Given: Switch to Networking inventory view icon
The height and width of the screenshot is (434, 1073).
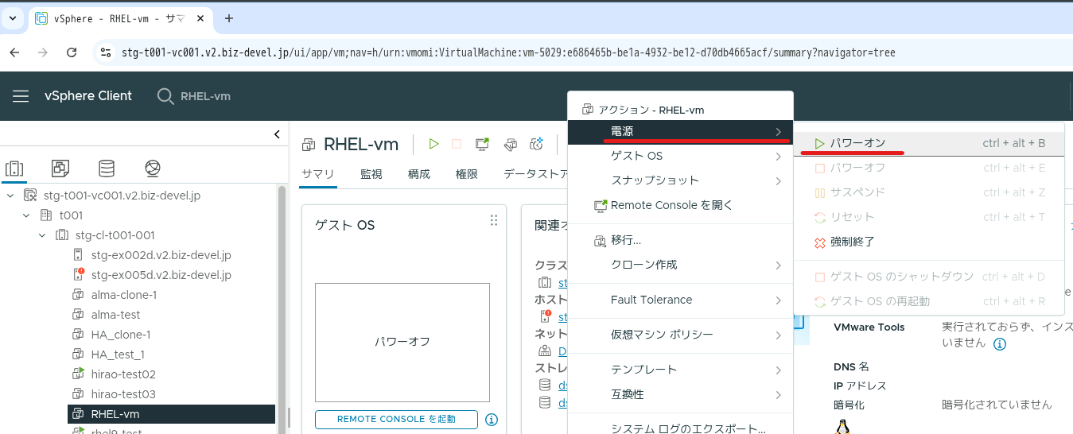Looking at the screenshot, I should pyautogui.click(x=153, y=169).
